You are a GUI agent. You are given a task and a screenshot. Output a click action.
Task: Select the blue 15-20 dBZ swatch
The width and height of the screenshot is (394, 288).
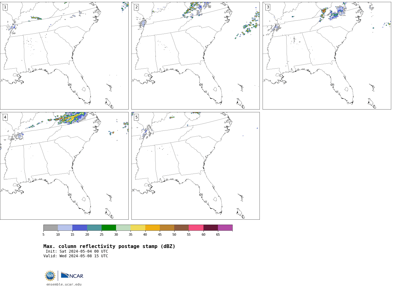(80, 228)
